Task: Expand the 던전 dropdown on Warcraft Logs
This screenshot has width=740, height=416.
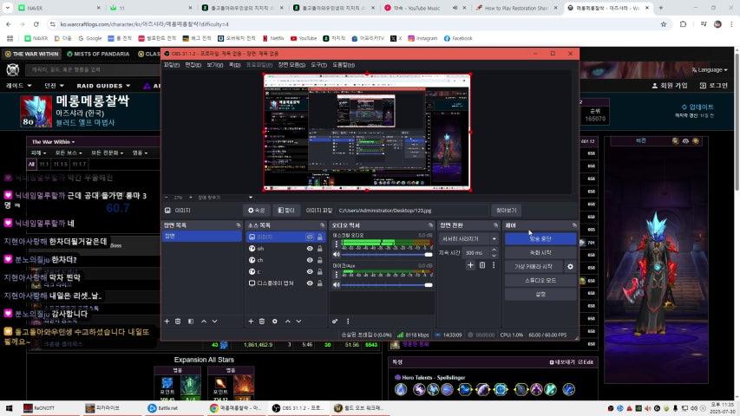Action: tap(54, 86)
